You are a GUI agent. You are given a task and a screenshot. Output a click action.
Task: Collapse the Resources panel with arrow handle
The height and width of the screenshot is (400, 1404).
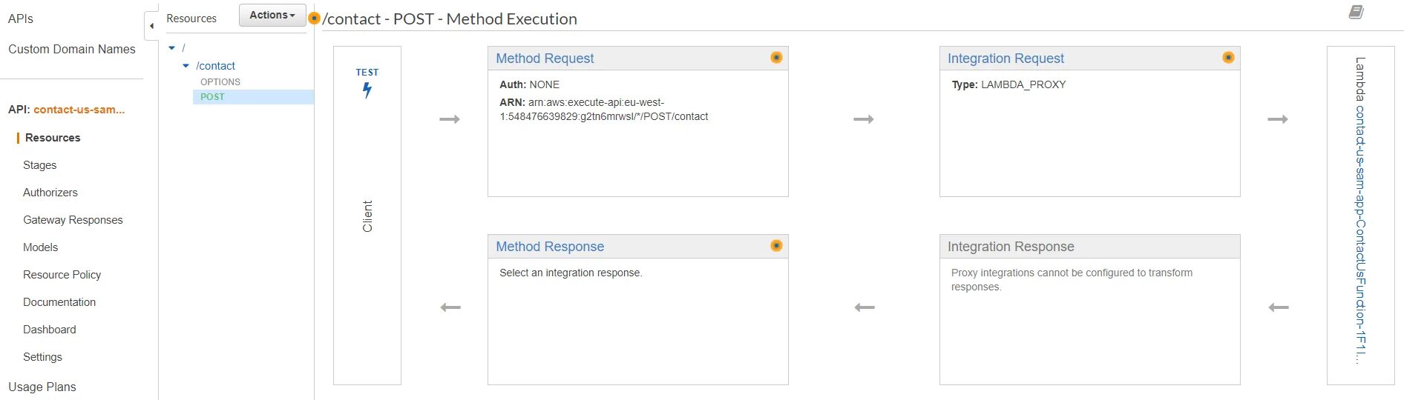(x=151, y=26)
